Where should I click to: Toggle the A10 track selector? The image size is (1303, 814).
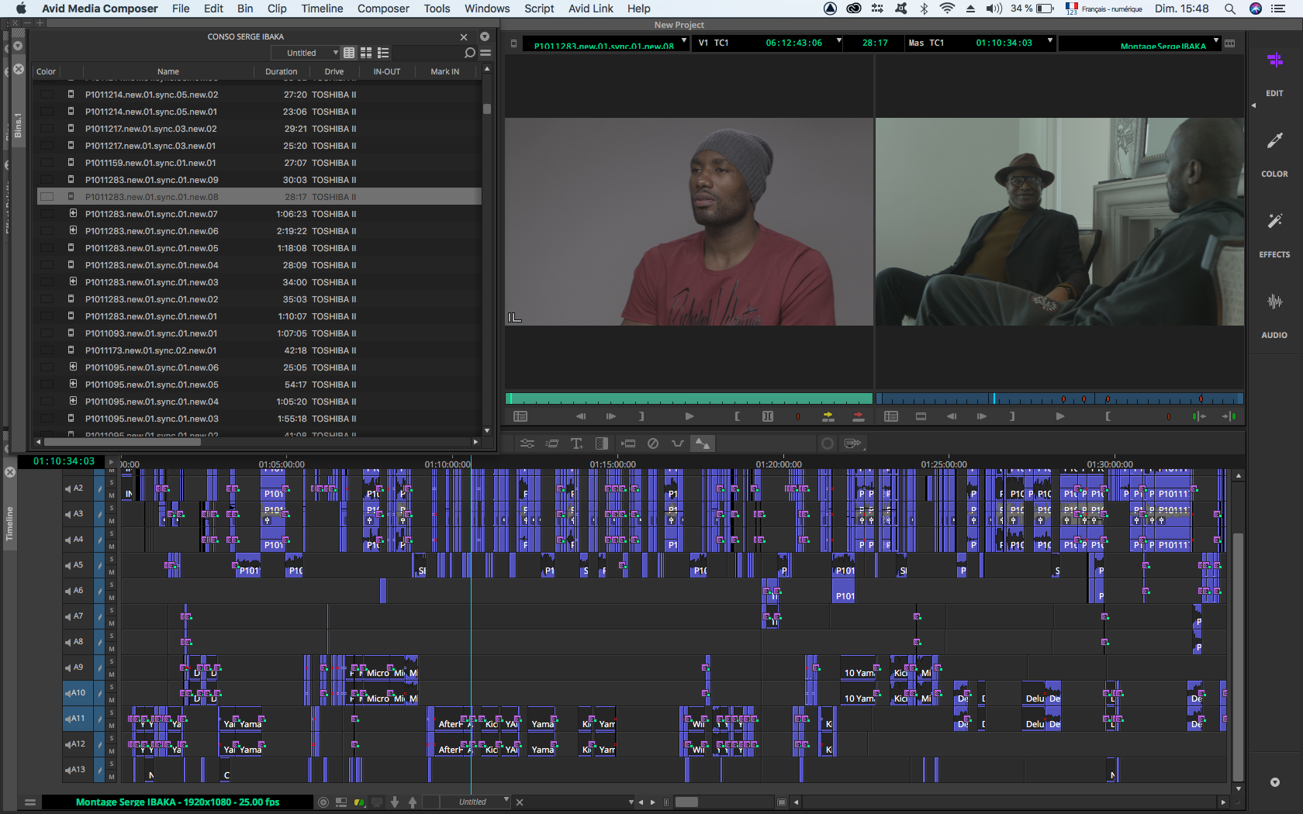pos(76,693)
